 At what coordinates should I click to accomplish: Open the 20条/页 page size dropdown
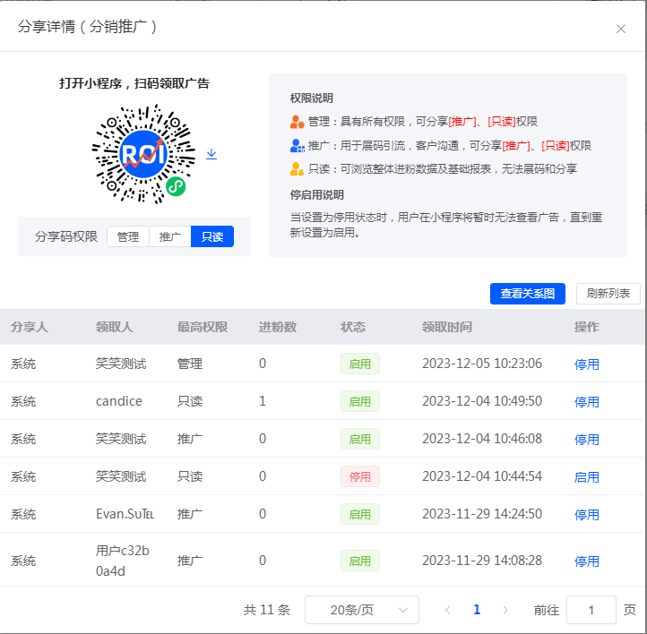362,610
